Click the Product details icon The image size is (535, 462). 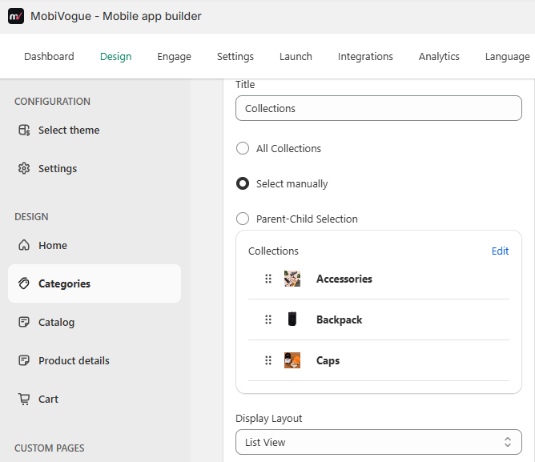click(24, 360)
